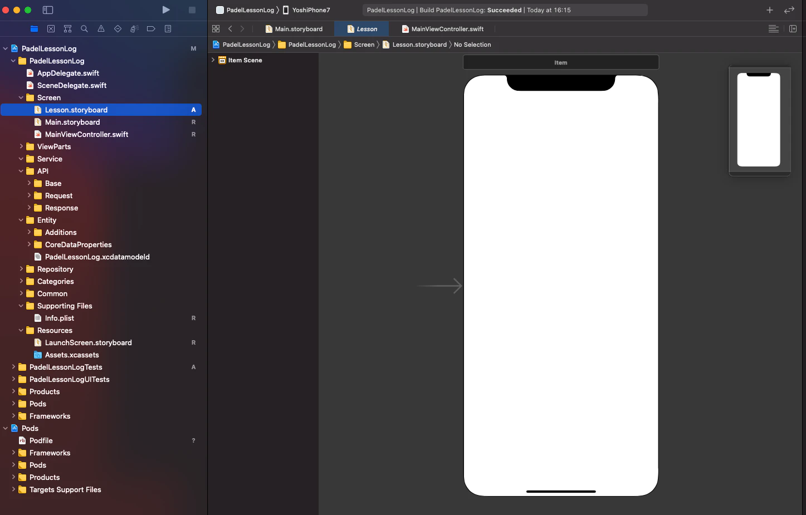
Task: Open the Issue navigator warning icon
Action: click(x=101, y=29)
